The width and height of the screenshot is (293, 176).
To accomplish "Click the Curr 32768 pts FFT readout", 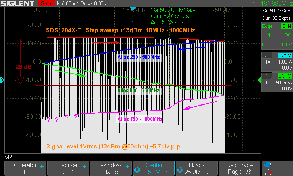I will point(170,16).
